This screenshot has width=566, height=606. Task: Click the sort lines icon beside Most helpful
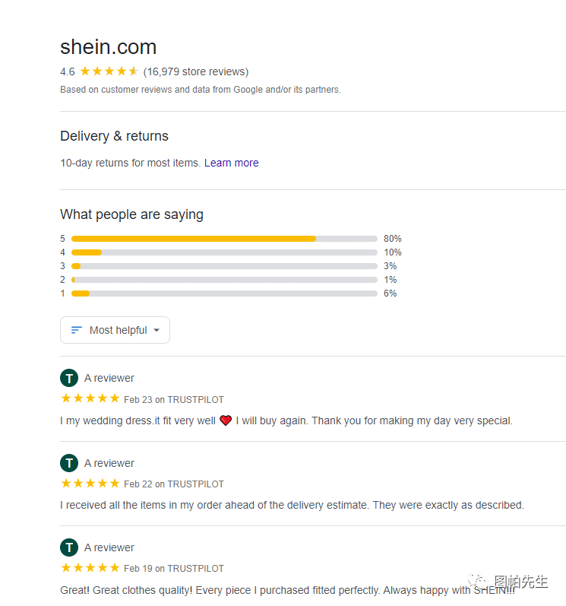point(76,330)
